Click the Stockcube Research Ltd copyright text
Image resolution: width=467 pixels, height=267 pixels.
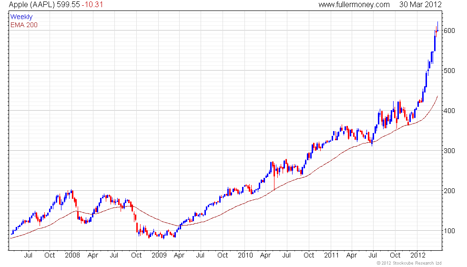pos(409,263)
